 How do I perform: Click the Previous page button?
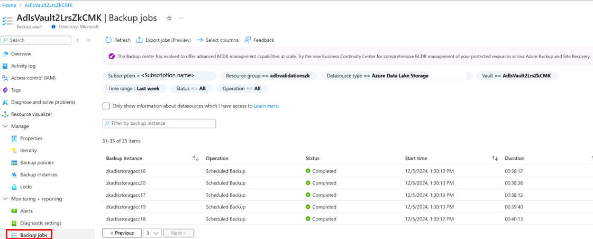[x=122, y=233]
